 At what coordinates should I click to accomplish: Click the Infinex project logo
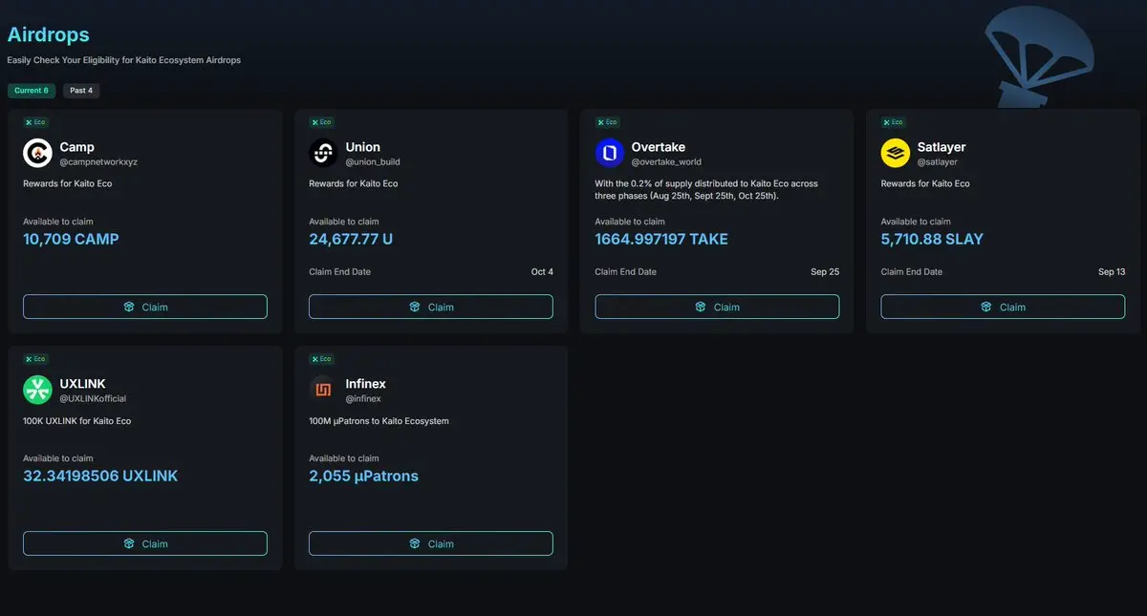click(323, 390)
